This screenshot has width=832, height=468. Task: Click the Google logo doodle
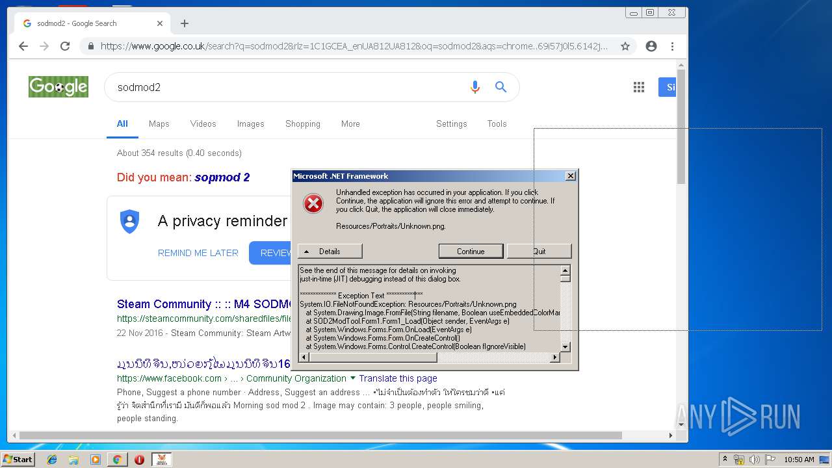coord(58,86)
